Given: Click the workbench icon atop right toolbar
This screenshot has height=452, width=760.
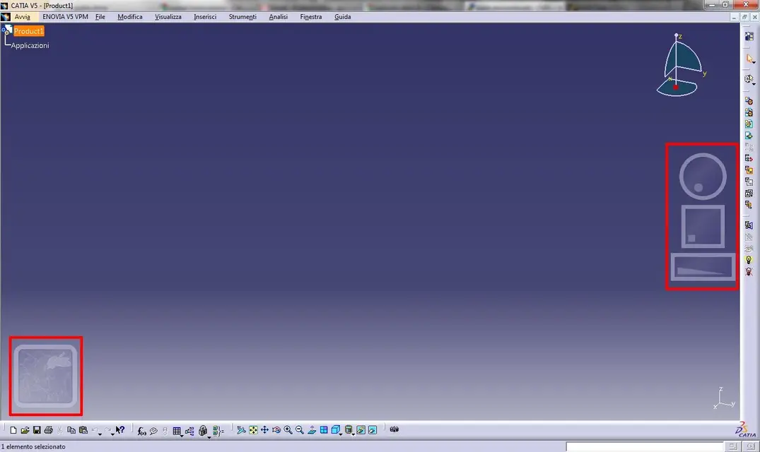Looking at the screenshot, I should (x=749, y=36).
